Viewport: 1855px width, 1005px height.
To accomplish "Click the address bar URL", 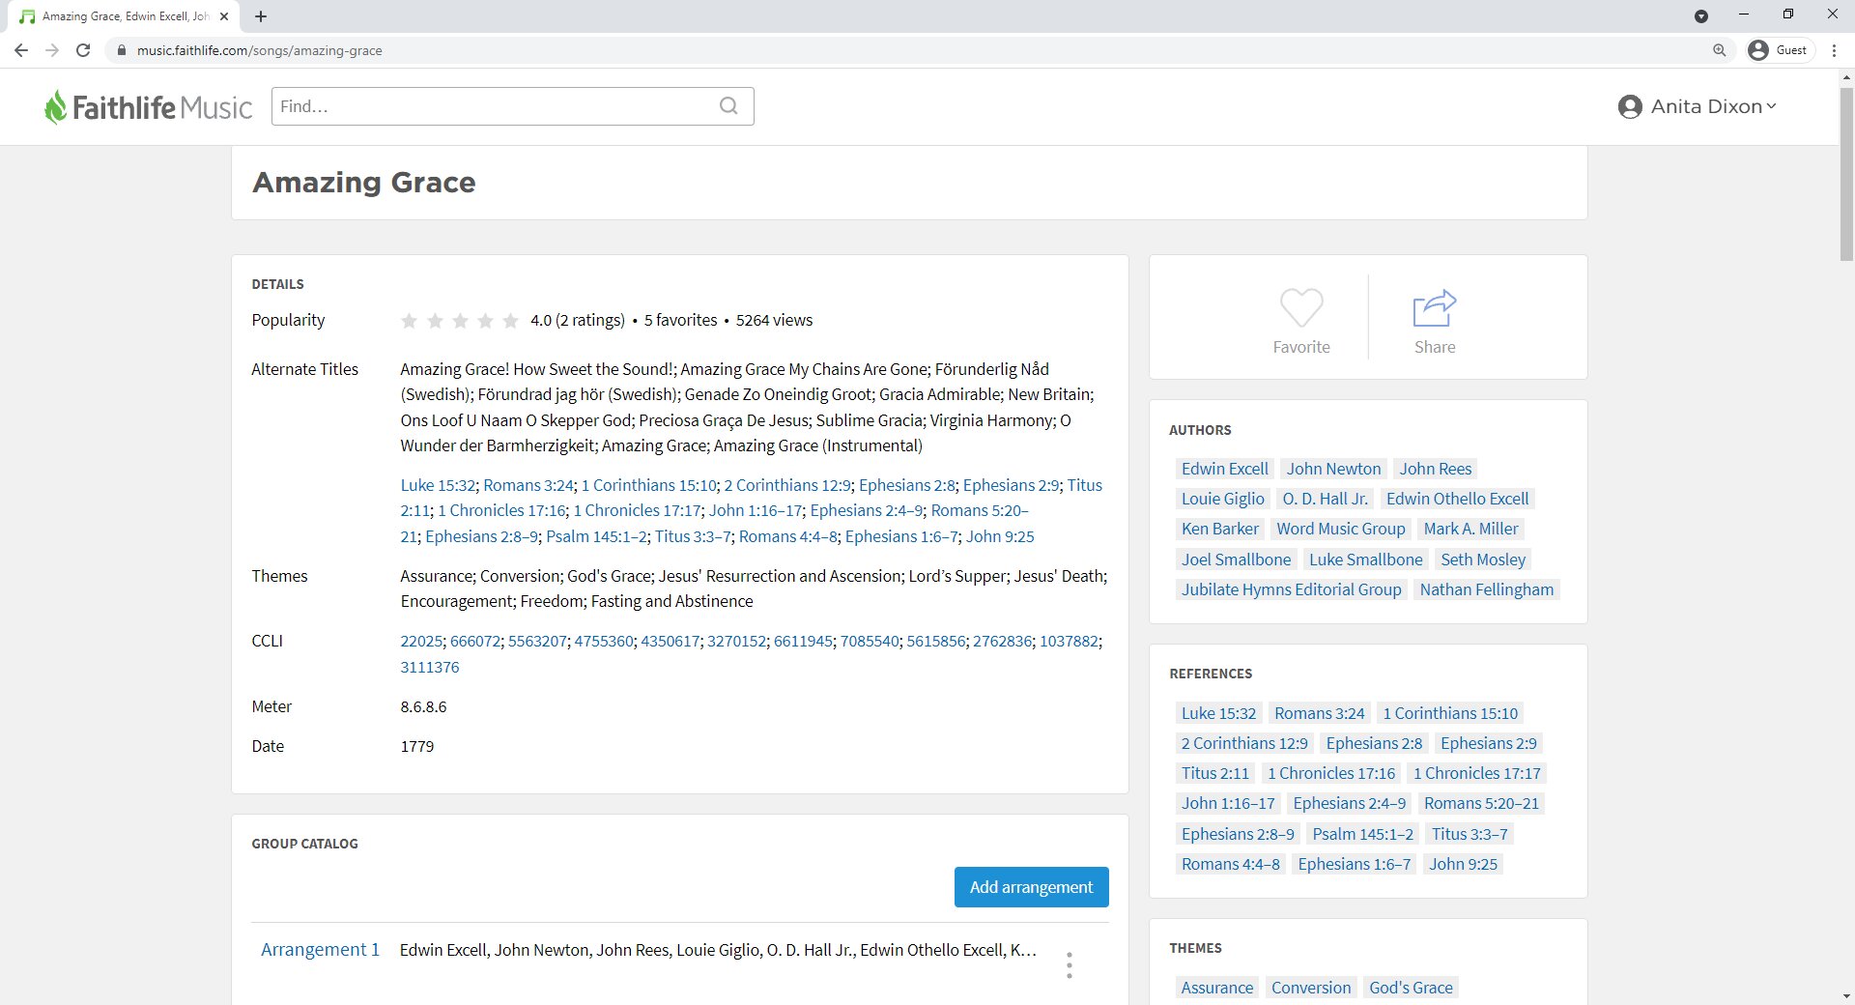I will coord(259,50).
